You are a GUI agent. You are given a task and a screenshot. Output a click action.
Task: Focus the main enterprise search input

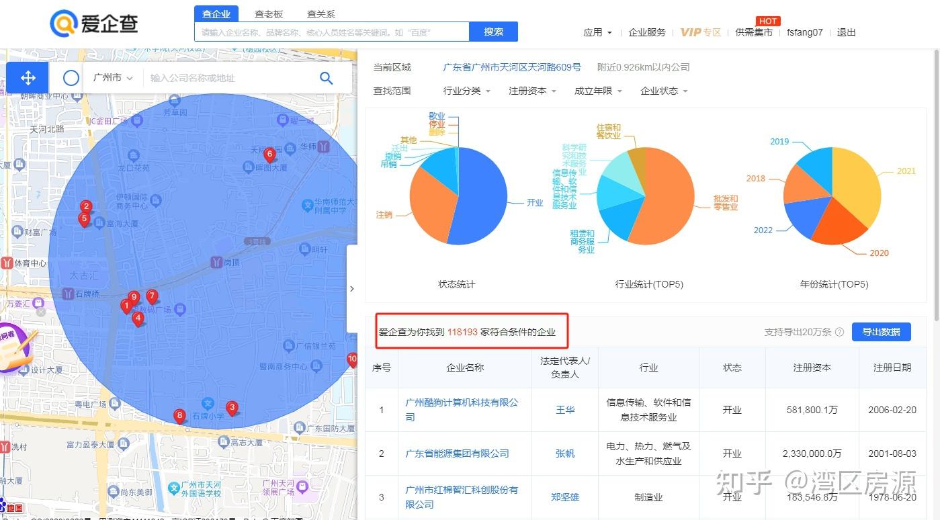pos(332,32)
